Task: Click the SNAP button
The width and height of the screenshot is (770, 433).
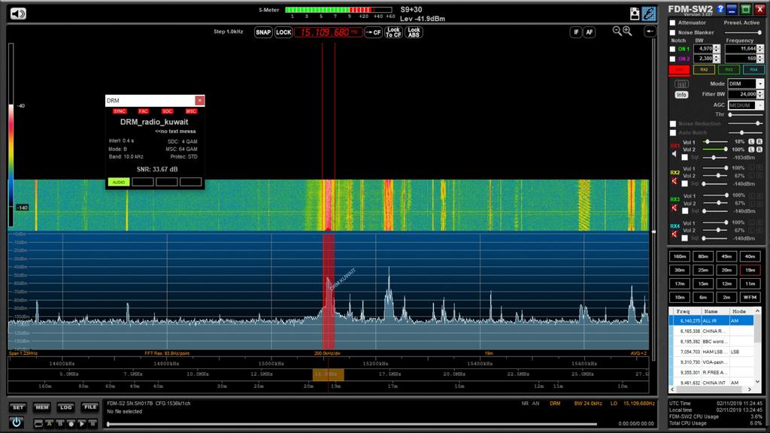Action: click(x=263, y=32)
